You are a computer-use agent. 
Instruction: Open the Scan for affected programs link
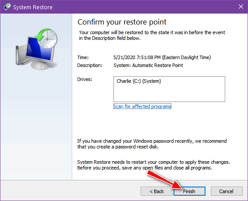(x=142, y=106)
